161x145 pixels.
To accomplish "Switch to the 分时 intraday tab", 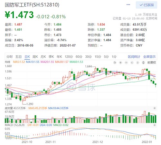I will pyautogui.click(x=9, y=57).
